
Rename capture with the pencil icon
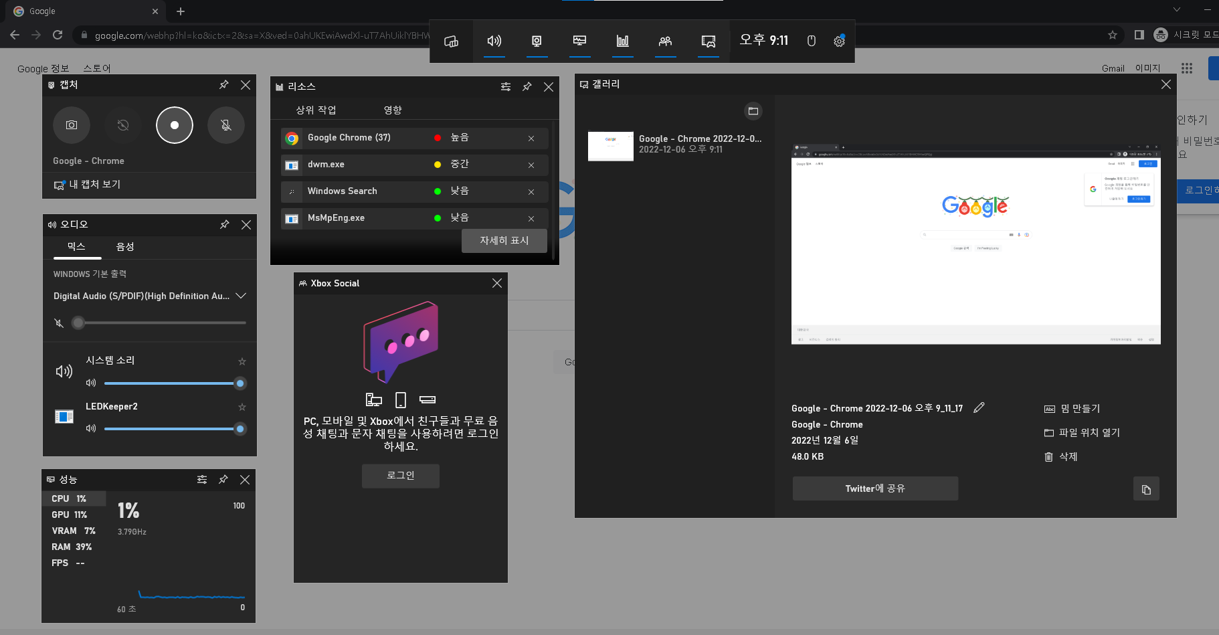tap(979, 407)
